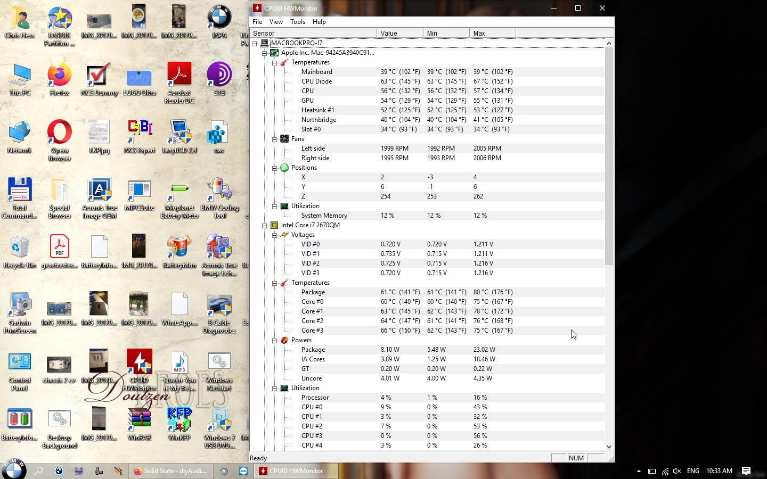Open the Gadwin PrintScreen desktop icon

point(19,313)
